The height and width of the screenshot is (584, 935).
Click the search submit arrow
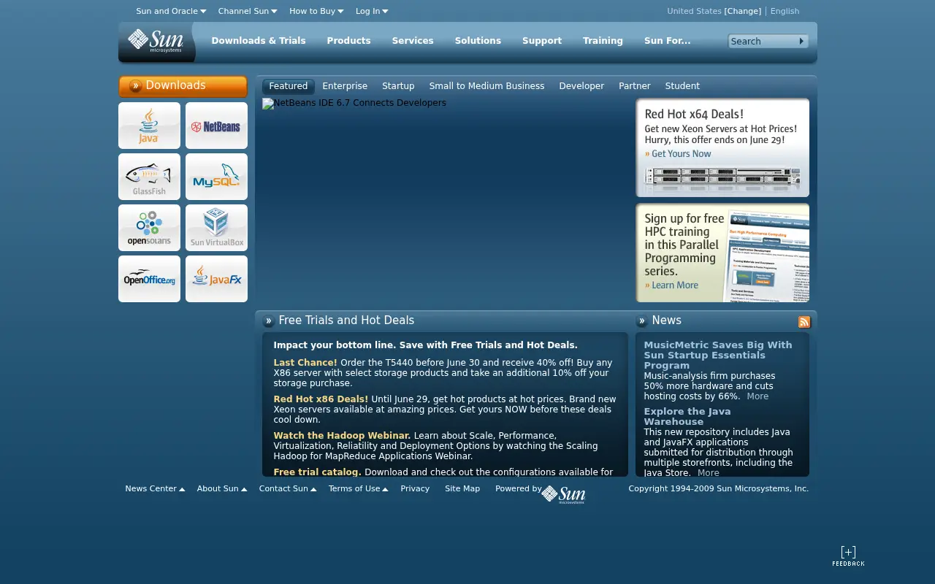tap(801, 41)
